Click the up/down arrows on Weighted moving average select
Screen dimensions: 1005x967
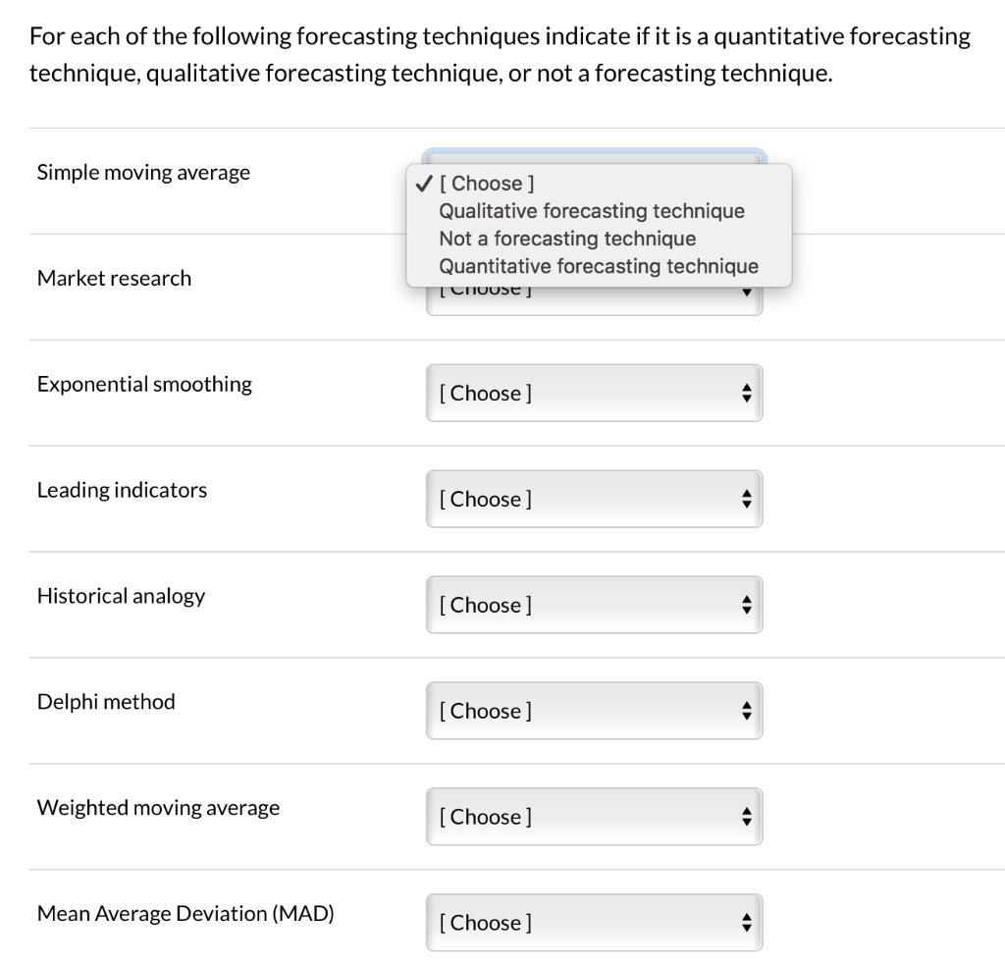point(748,816)
